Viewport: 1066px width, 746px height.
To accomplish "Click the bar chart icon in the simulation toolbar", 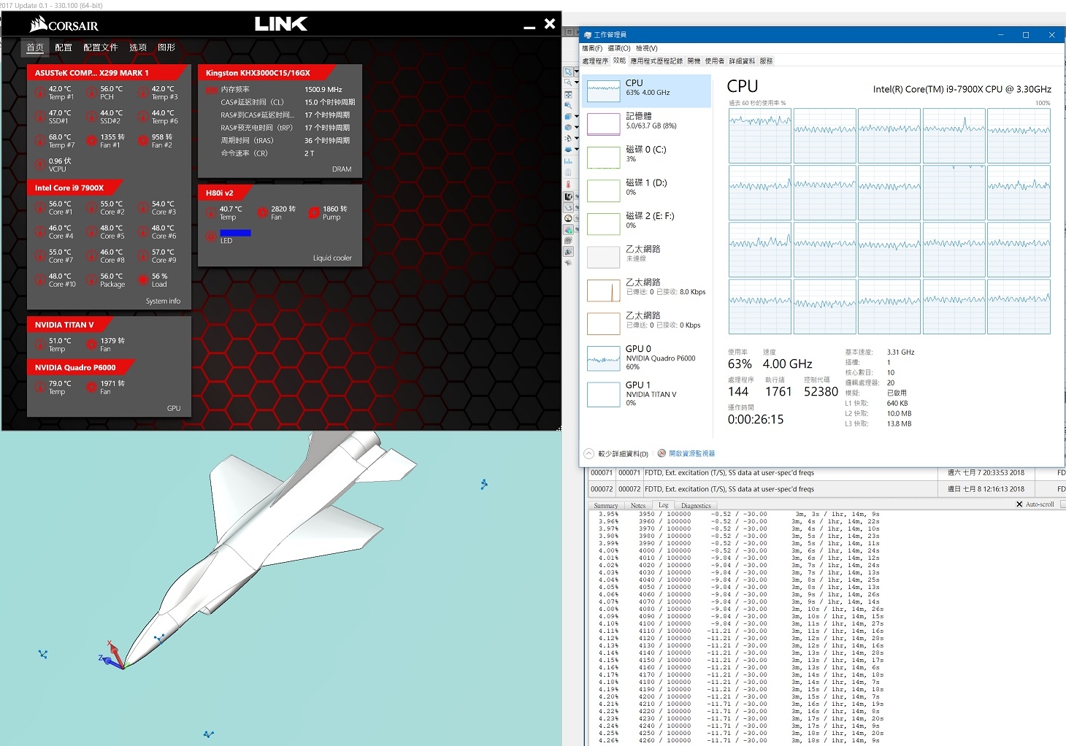I will 568,161.
